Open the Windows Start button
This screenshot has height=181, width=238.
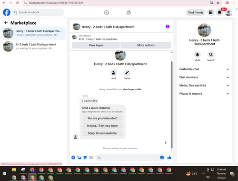coord(4,173)
